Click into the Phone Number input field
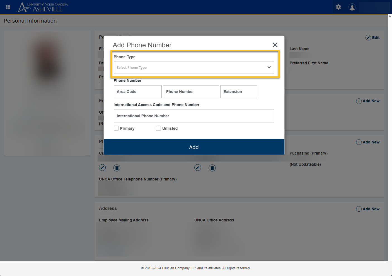 191,92
